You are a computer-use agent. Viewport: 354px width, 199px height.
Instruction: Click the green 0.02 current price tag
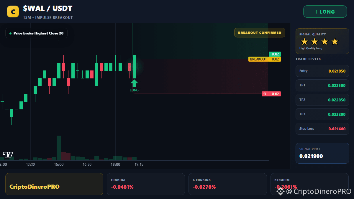coord(275,54)
